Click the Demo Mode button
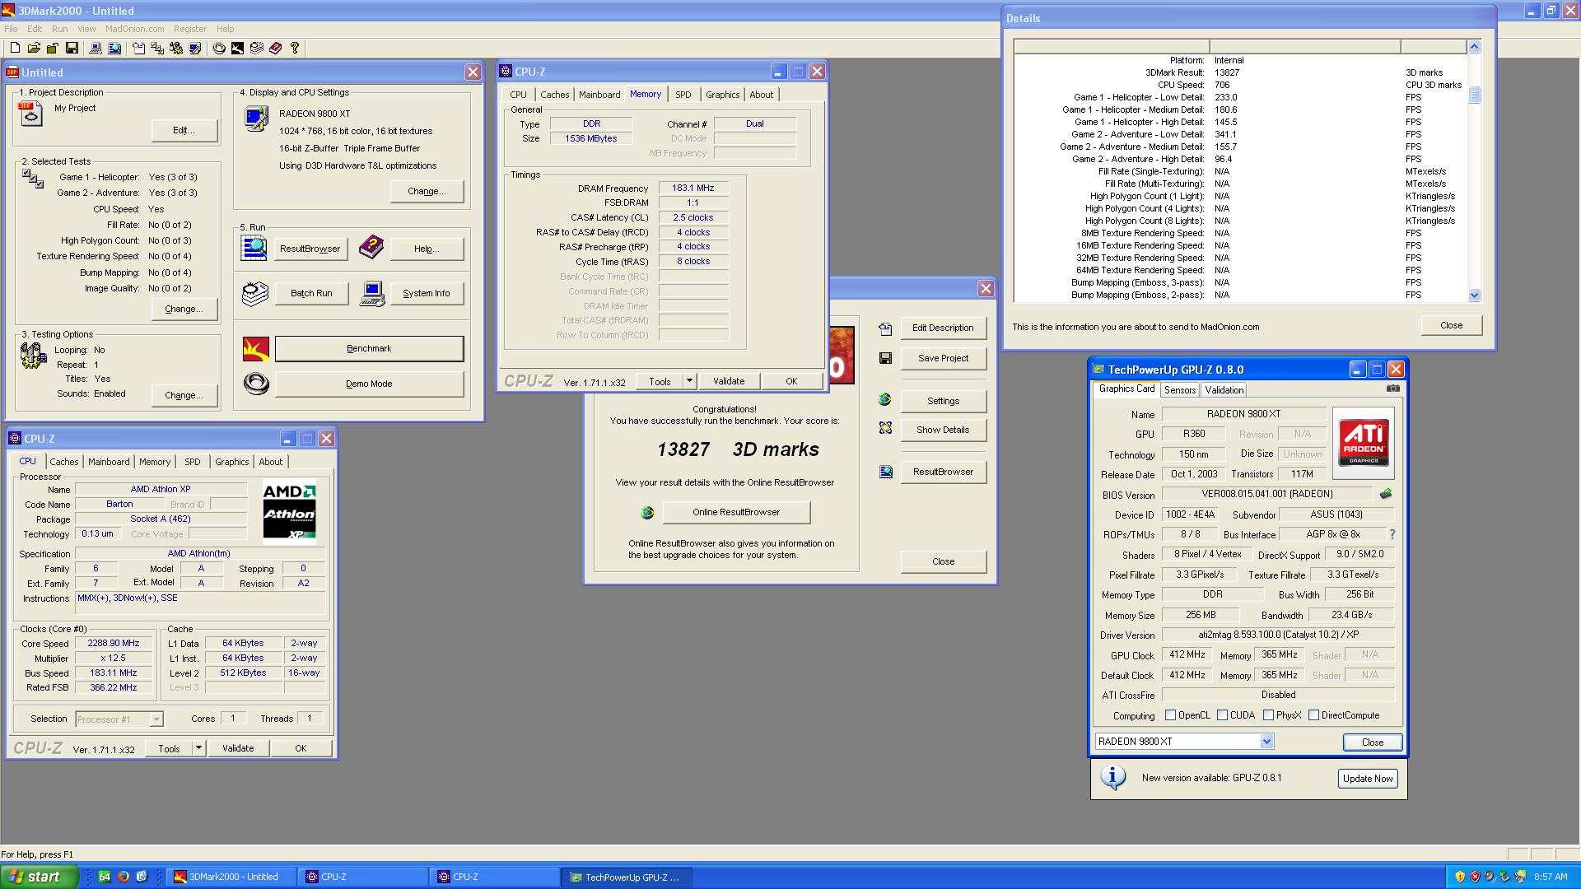 click(369, 384)
